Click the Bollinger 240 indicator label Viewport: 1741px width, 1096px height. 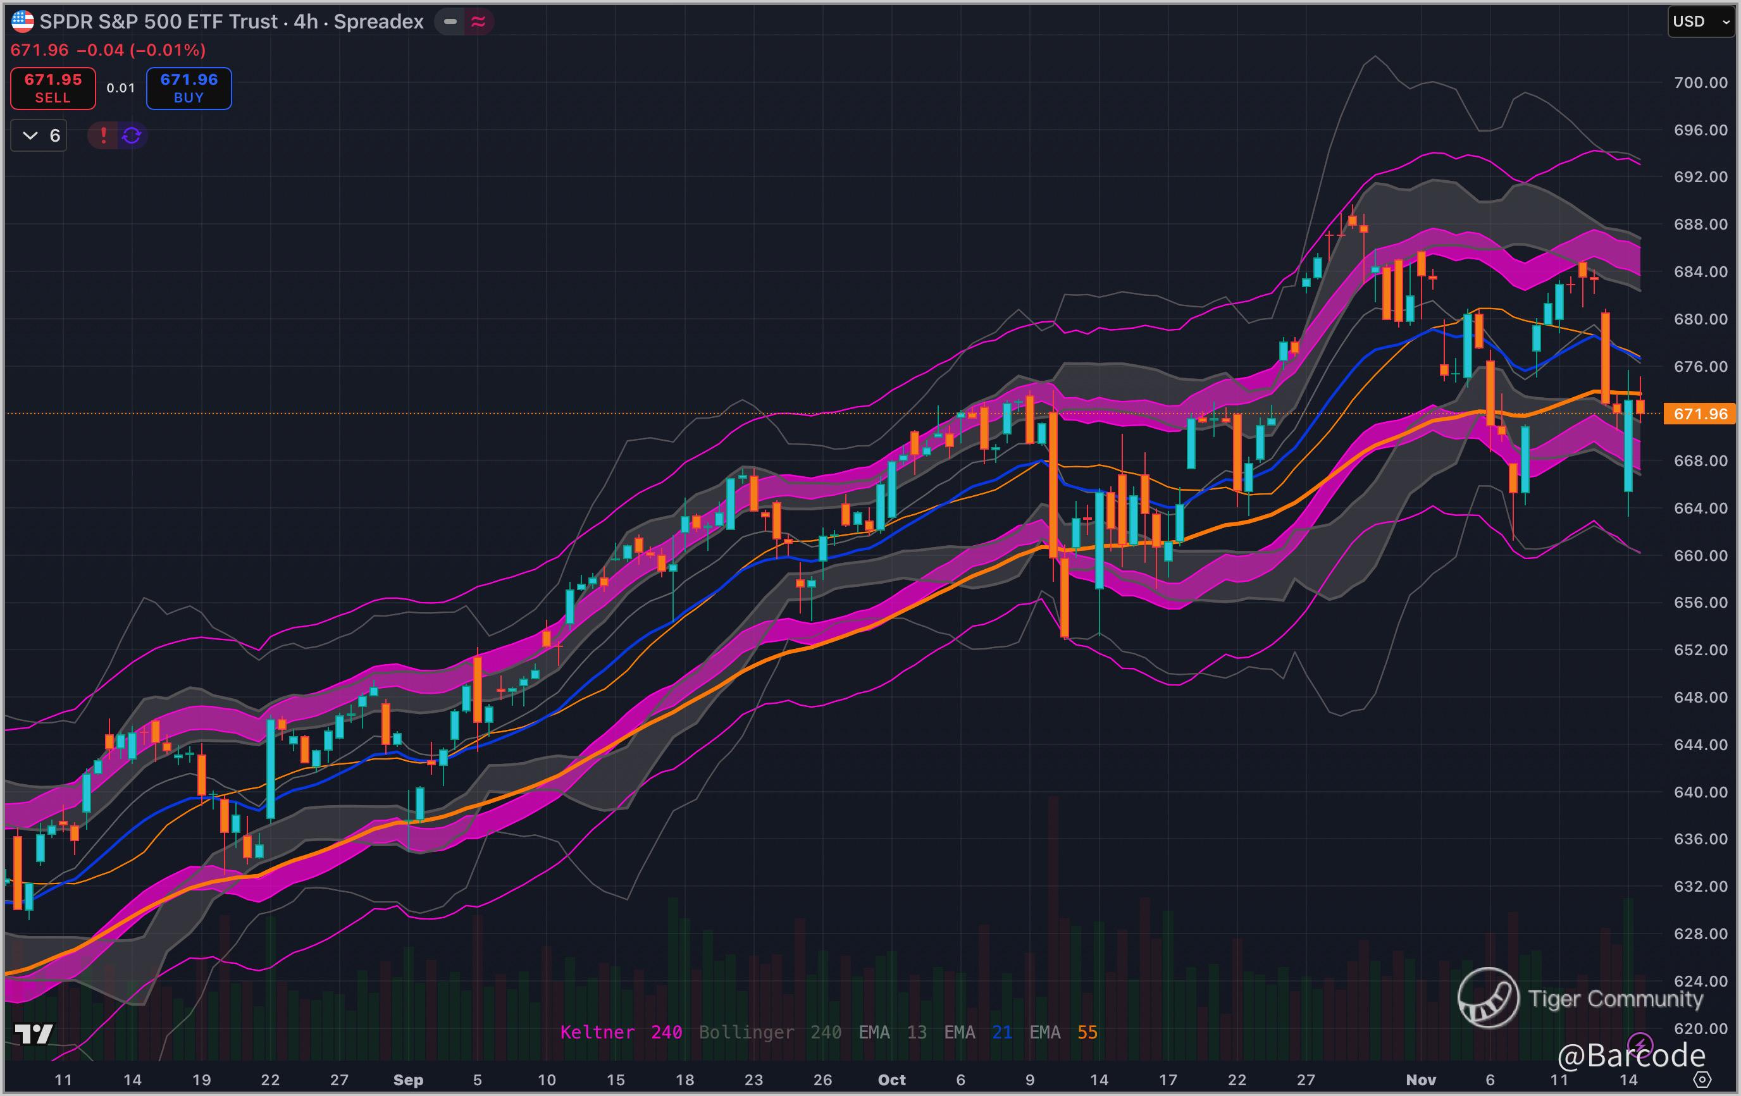(x=769, y=1032)
